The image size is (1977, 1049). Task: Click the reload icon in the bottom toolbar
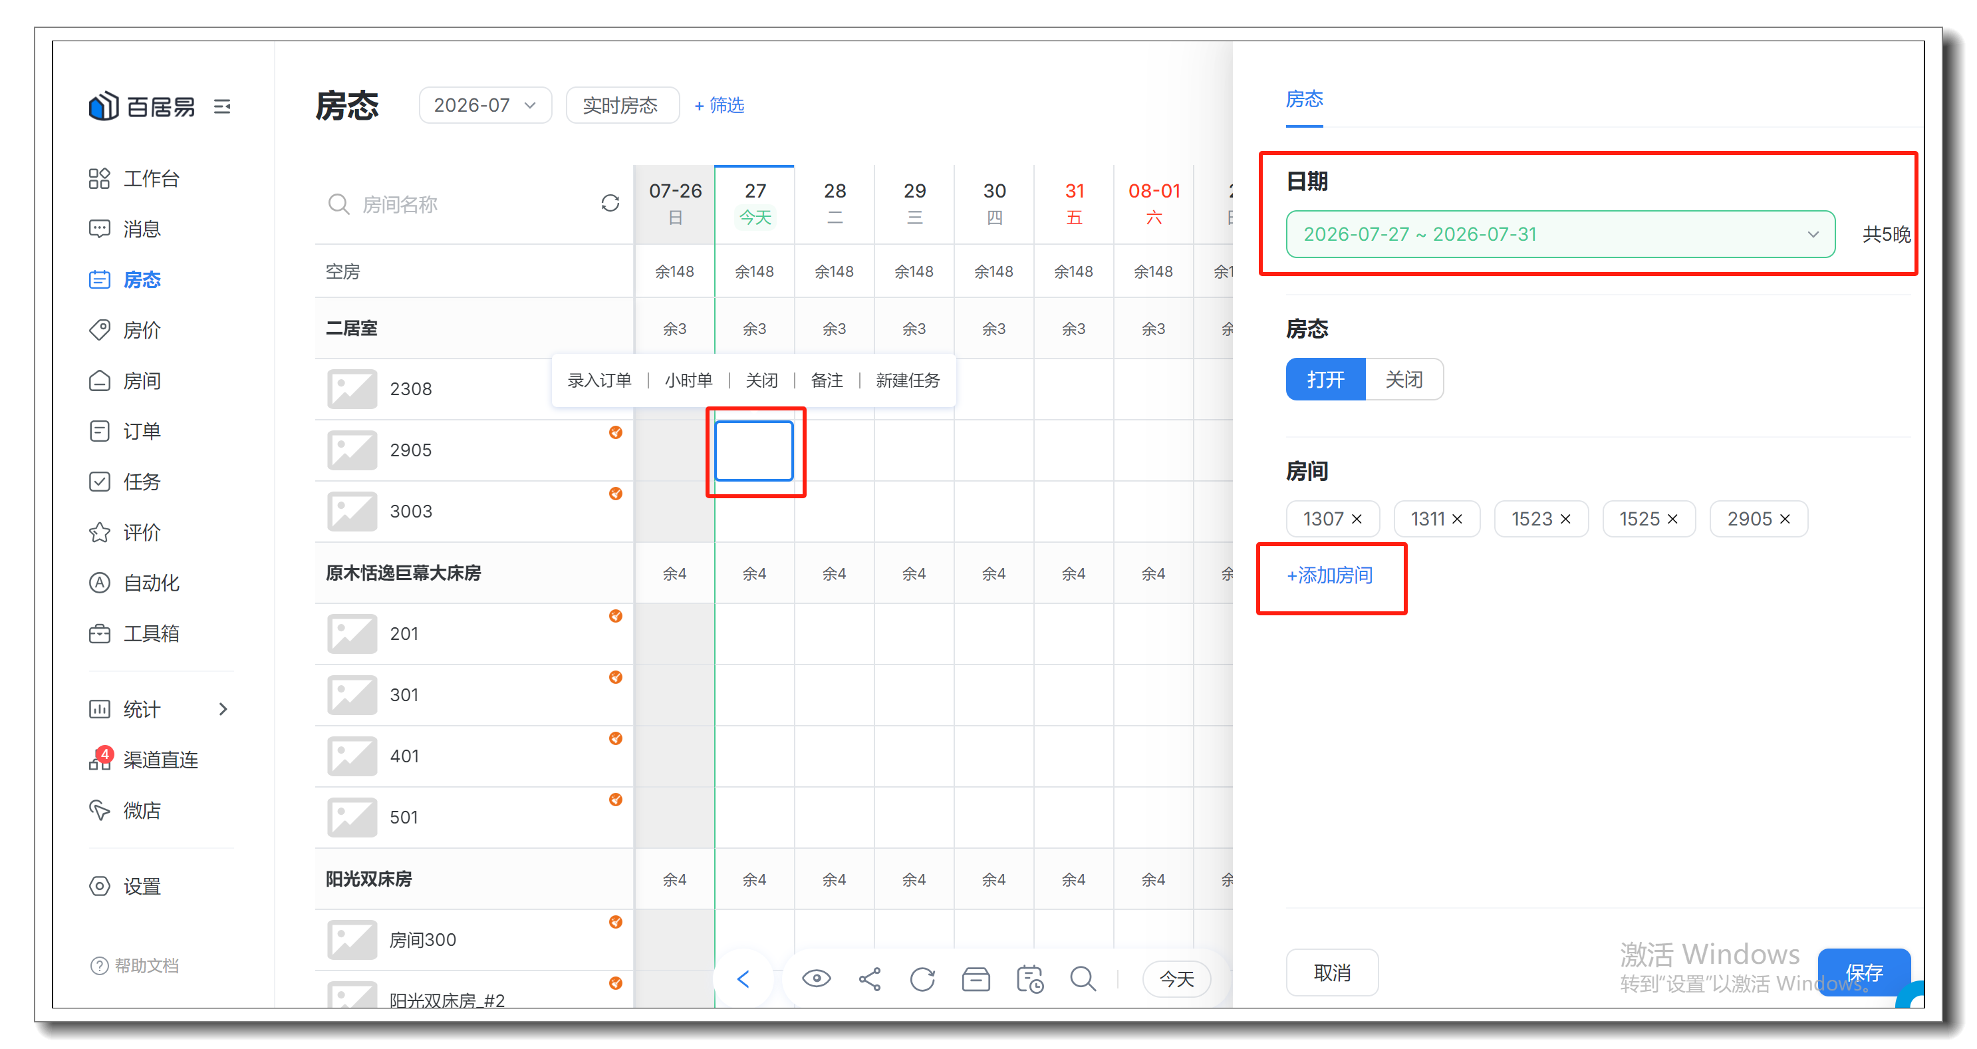(922, 978)
